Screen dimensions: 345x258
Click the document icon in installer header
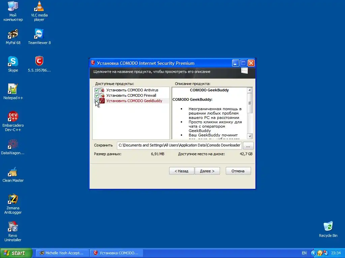(x=245, y=71)
